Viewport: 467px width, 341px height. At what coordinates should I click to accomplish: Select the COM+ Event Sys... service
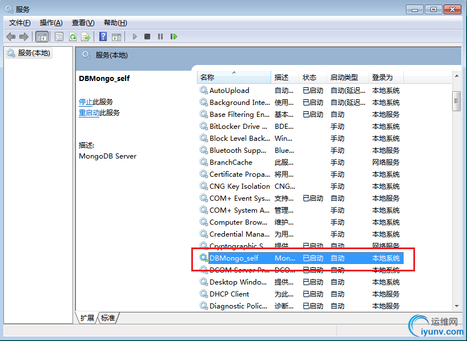click(301, 198)
